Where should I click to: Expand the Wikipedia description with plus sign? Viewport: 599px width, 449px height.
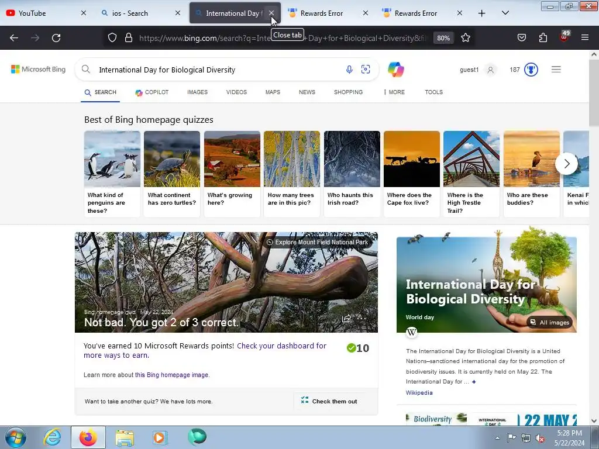[x=474, y=382]
